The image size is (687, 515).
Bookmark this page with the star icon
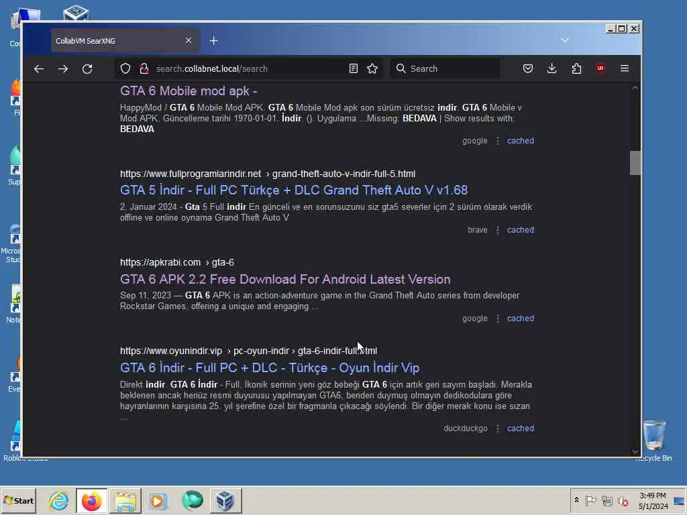(x=372, y=69)
